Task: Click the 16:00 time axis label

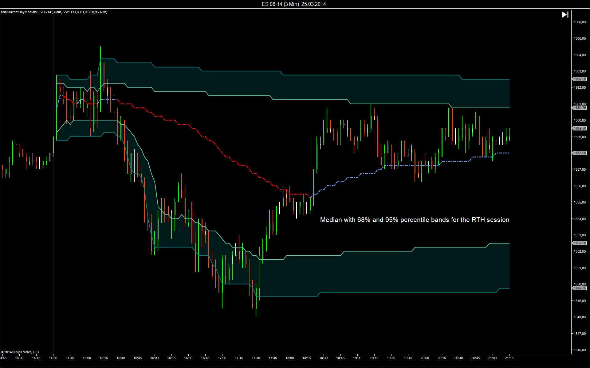Action: click(155, 358)
